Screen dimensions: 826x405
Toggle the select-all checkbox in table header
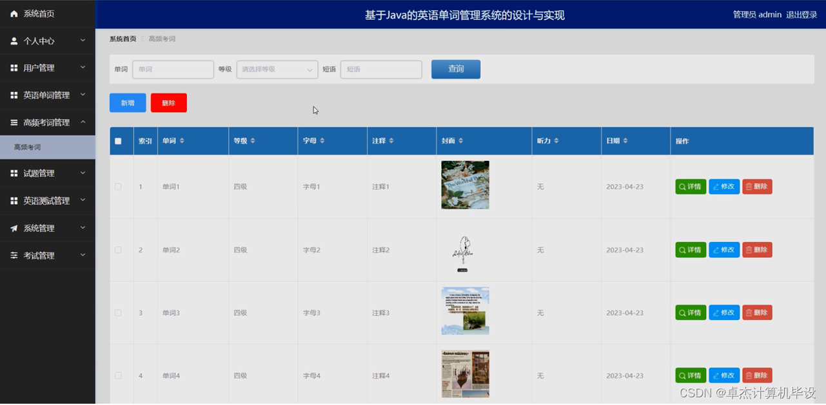pyautogui.click(x=118, y=141)
